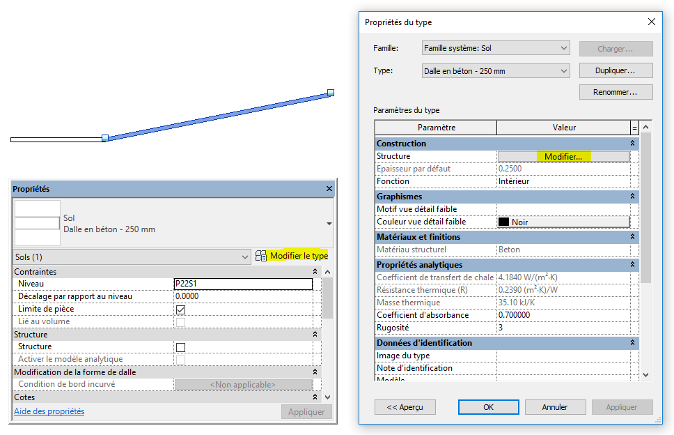Click the floor type preview thumbnail
The width and height of the screenshot is (674, 435).
coord(37,223)
